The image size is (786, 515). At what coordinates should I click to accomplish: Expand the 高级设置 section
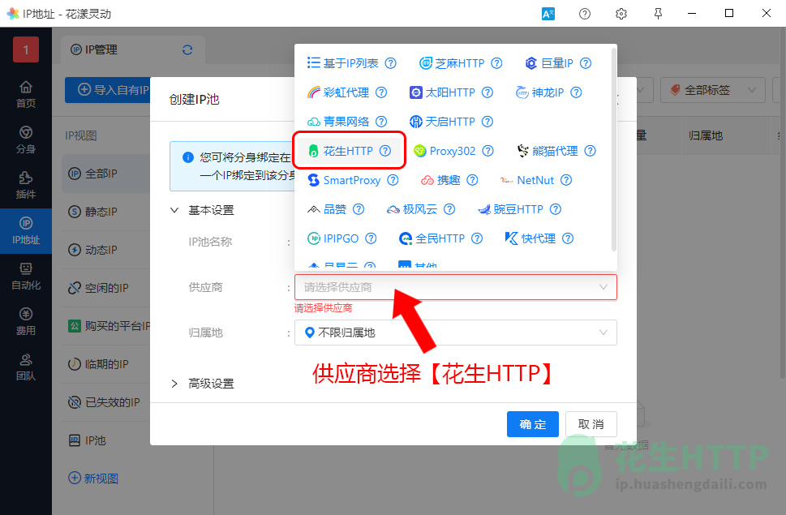click(203, 384)
